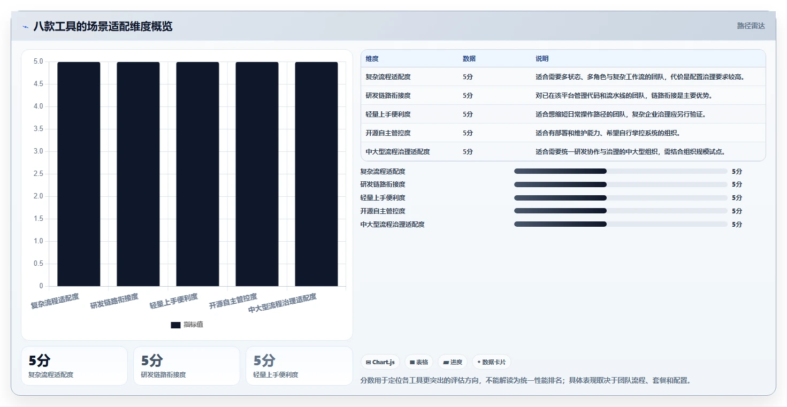Click the description starting 对已在该平台管理代码

624,96
